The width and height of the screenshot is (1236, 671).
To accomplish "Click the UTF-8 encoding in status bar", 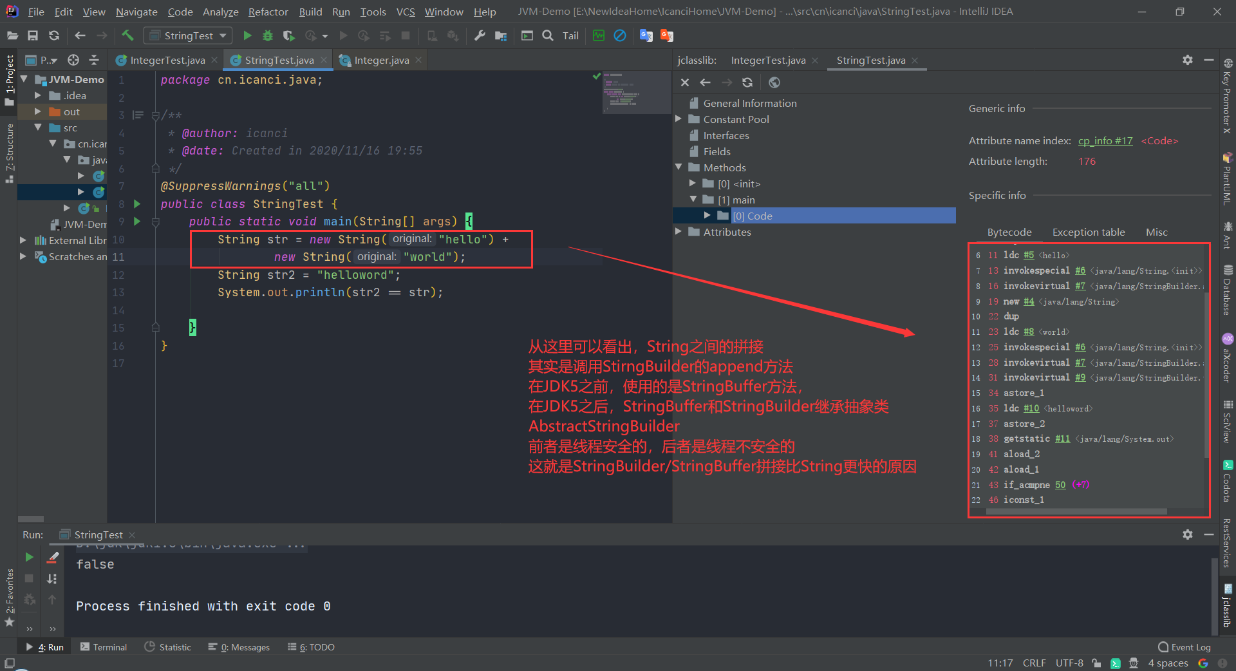I will click(1069, 663).
